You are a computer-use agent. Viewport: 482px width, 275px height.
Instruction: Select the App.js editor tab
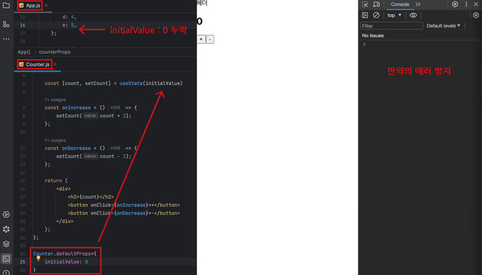30,5
